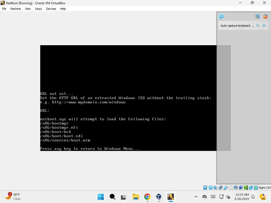Delete all finished notifications icon
The image size is (271, 203).
coord(265,16)
